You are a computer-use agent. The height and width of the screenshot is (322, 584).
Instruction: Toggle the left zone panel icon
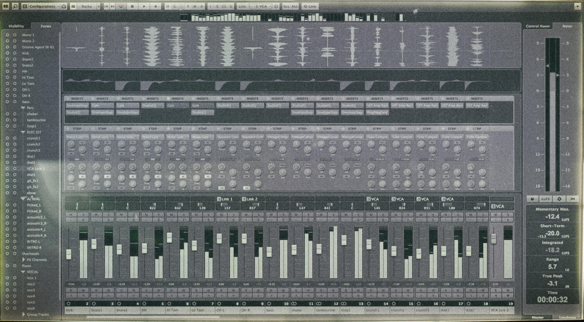[x=6, y=6]
